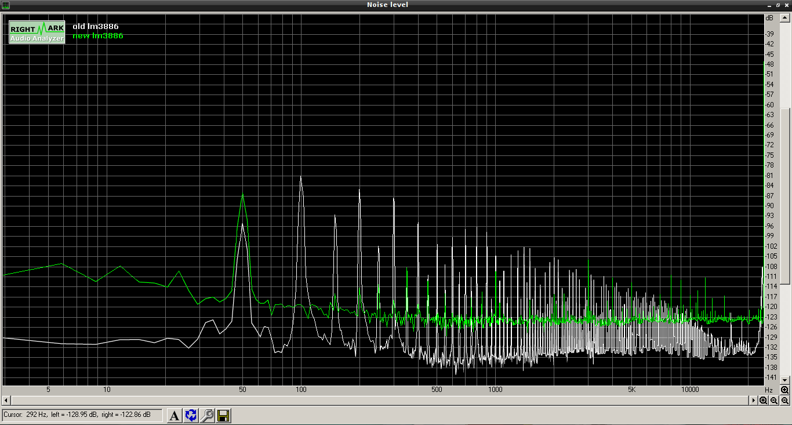Click the vertical scrollbar's down arrow
Image resolution: width=792 pixels, height=425 pixels.
[x=785, y=380]
